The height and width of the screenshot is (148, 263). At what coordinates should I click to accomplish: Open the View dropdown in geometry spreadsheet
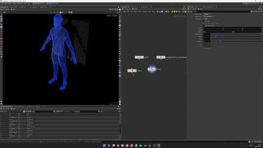tap(59, 111)
